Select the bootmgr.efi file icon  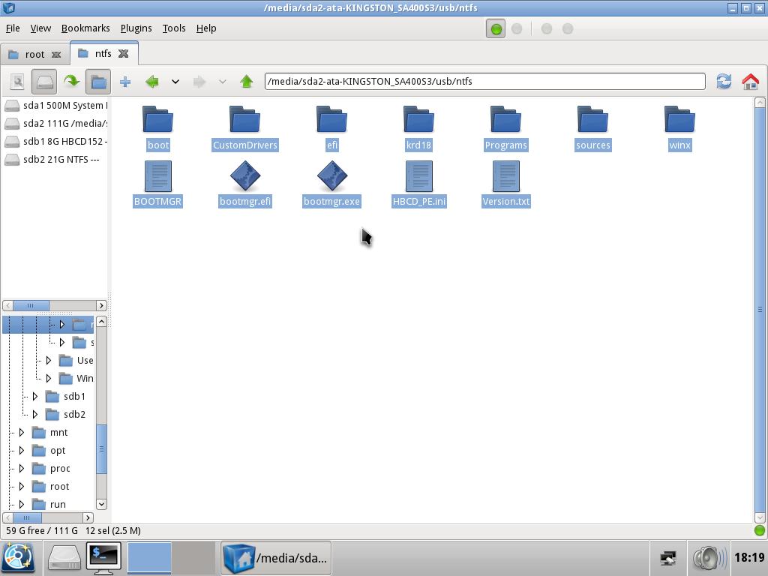coord(245,177)
